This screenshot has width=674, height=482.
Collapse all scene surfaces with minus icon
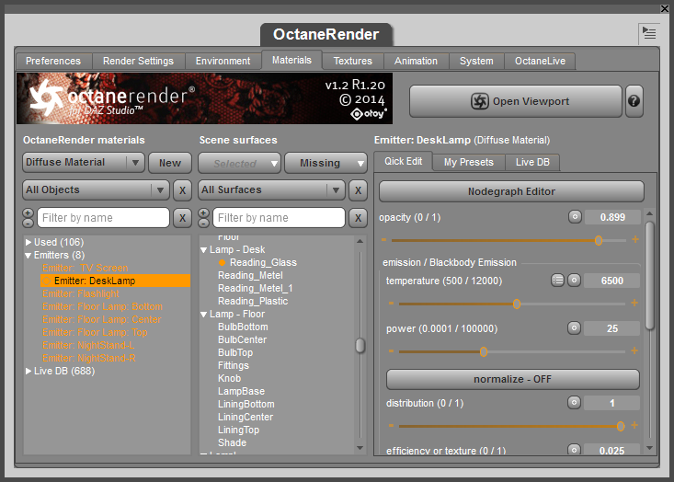[x=203, y=223]
